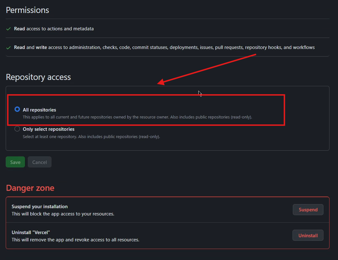The height and width of the screenshot is (260, 338).
Task: Click the Permissions heading
Action: pyautogui.click(x=27, y=10)
